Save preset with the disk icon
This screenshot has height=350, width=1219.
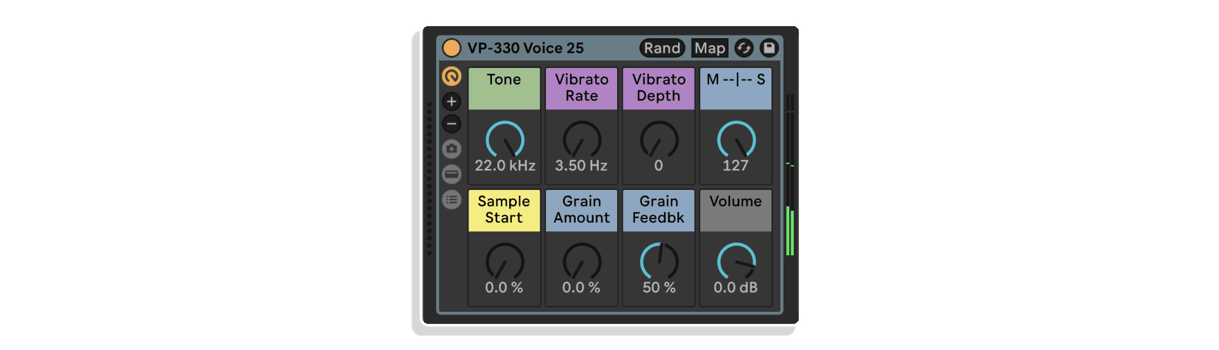(769, 48)
